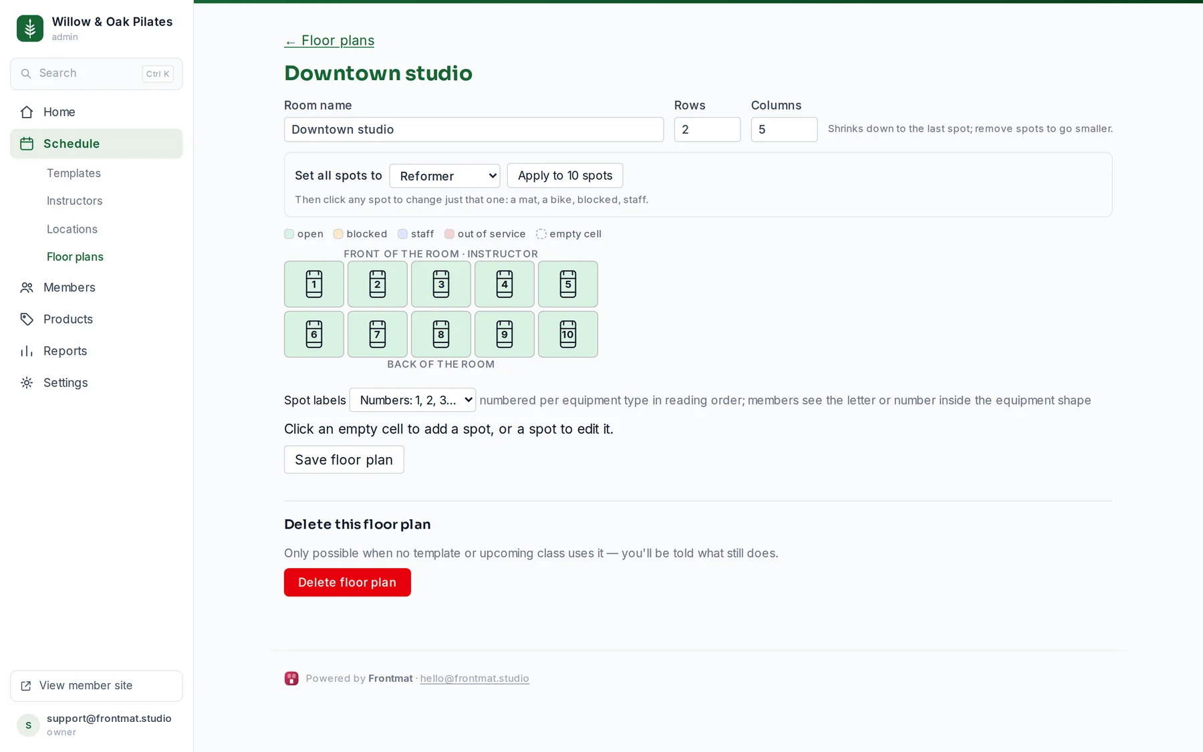Click the pink out of service legend swatch
The image size is (1203, 752).
[449, 234]
